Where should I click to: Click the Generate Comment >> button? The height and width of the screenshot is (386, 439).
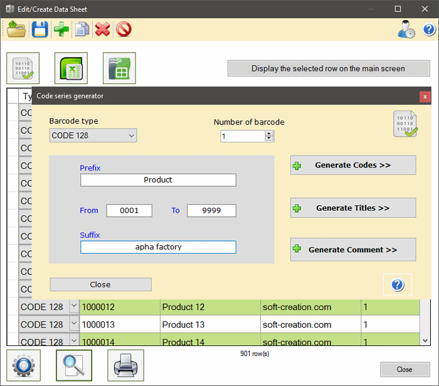[x=353, y=250]
